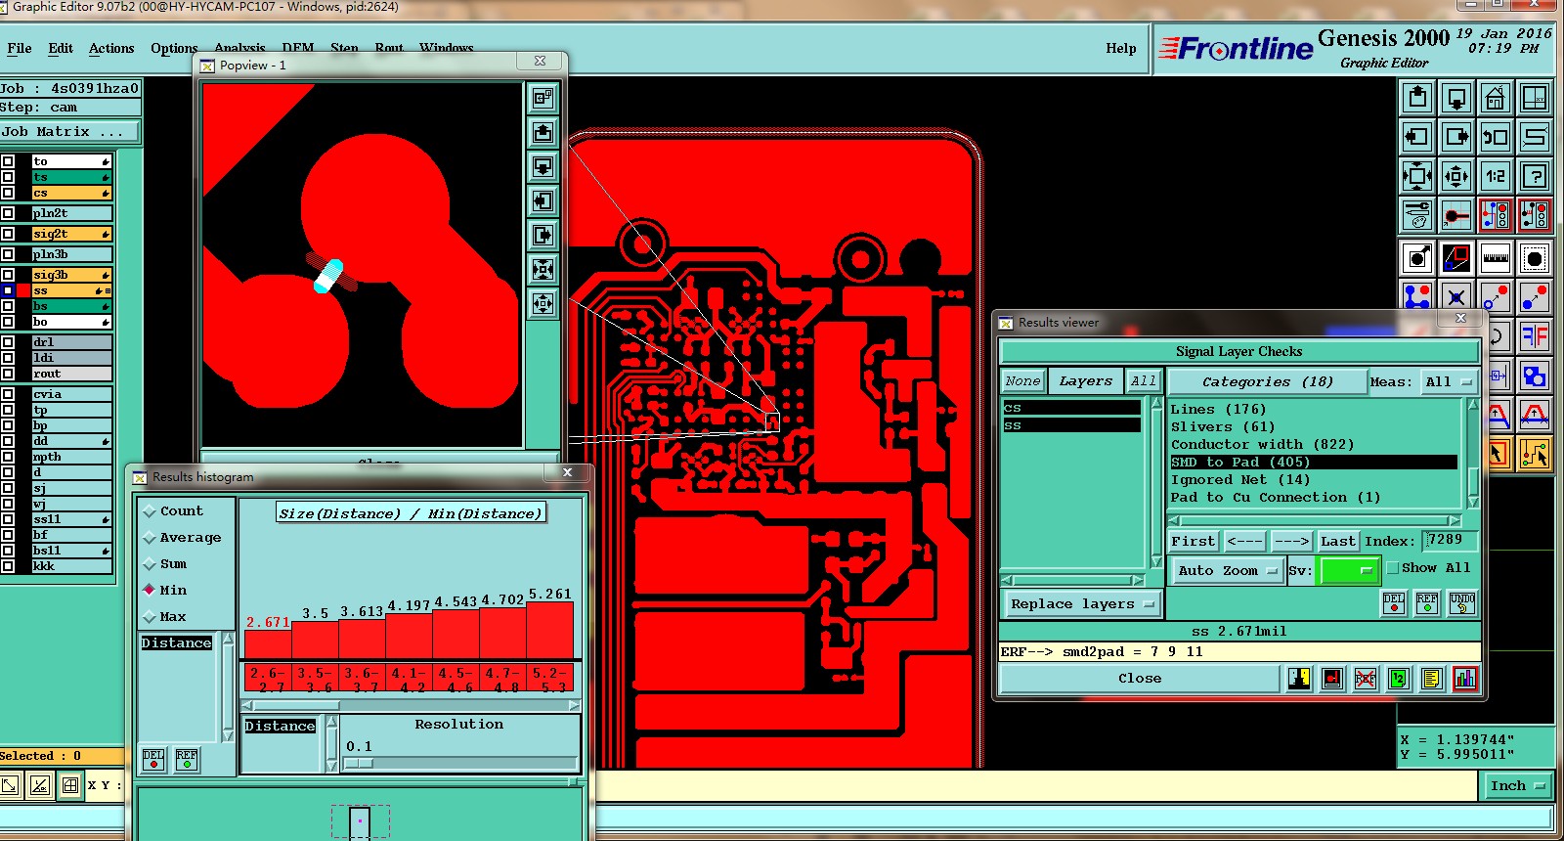Click First button in Results viewer
The width and height of the screenshot is (1564, 841).
(x=1194, y=541)
